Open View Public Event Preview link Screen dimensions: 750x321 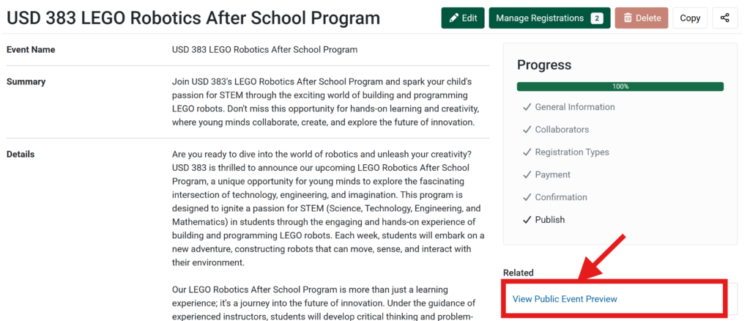tap(565, 299)
